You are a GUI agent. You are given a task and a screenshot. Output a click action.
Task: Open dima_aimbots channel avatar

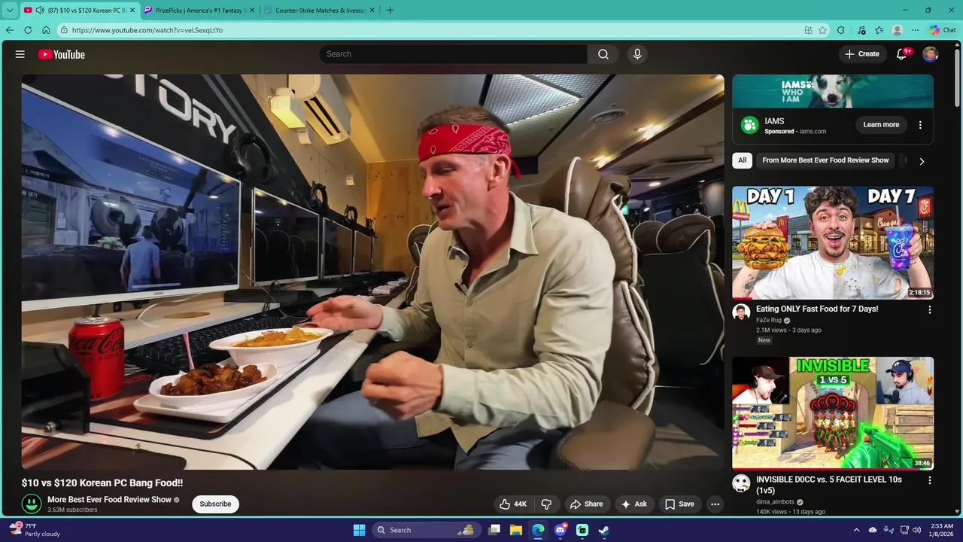[741, 483]
